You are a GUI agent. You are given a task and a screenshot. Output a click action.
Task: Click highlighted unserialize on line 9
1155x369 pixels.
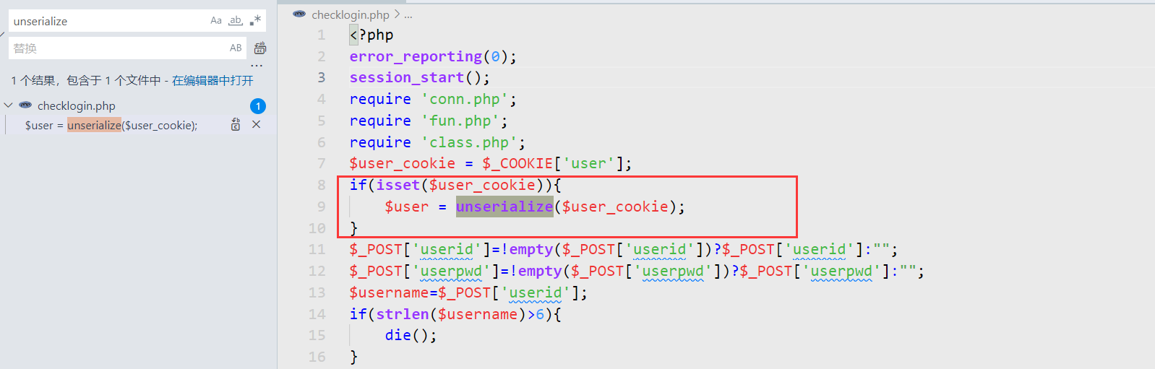pos(504,207)
